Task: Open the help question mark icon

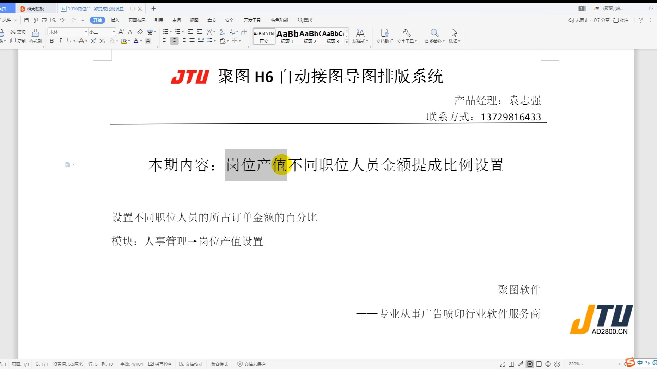Action: pyautogui.click(x=641, y=20)
